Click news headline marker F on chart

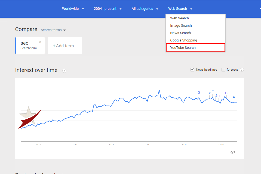click(209, 94)
